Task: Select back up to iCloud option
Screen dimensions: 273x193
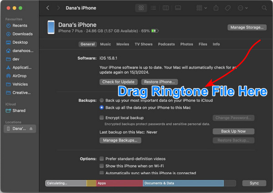Action: 101,100
